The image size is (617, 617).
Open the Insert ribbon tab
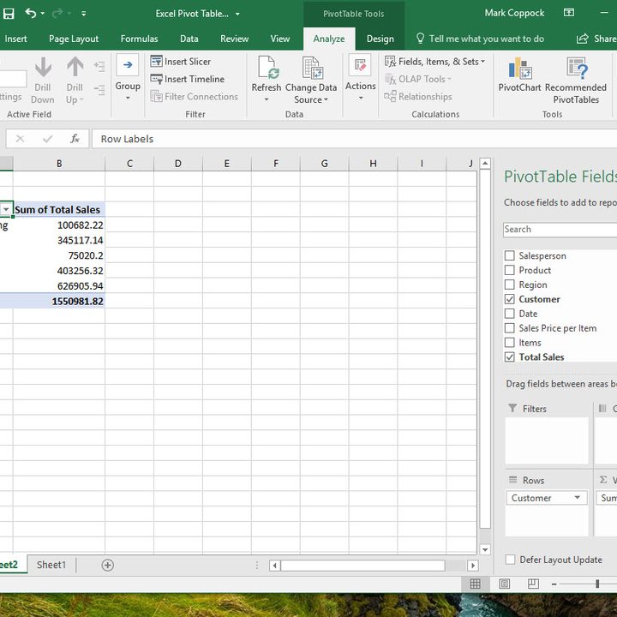point(15,39)
